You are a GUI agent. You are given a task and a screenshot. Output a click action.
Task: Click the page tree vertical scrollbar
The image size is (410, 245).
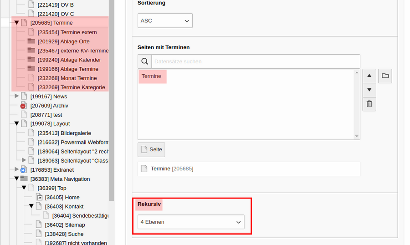tap(112, 100)
